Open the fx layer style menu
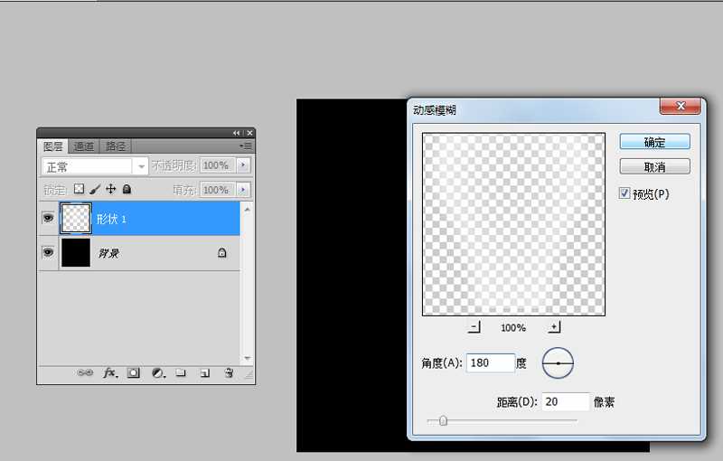Viewport: 723px width, 461px height. click(109, 372)
